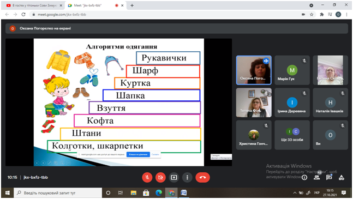Open the Chrome media control icon

(330, 14)
